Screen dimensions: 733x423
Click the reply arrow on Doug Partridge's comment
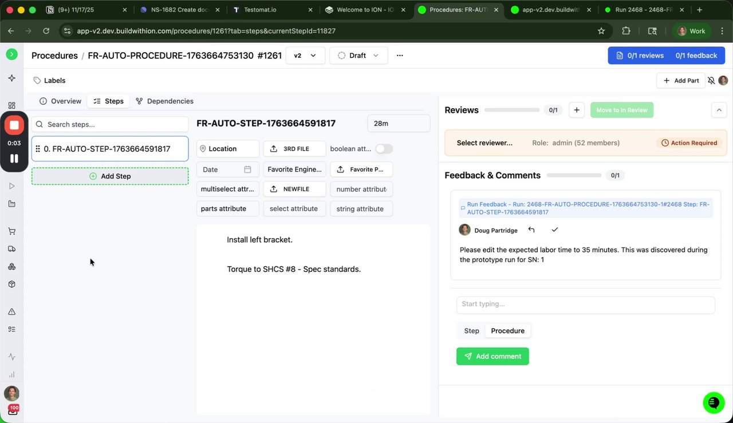click(x=531, y=230)
